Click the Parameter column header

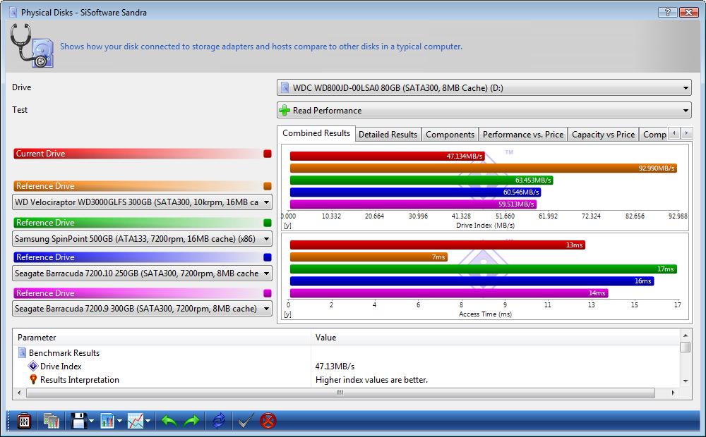pyautogui.click(x=162, y=337)
